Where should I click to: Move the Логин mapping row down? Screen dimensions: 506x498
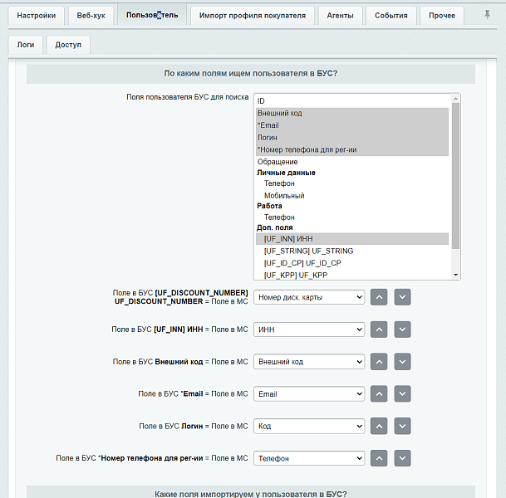click(x=403, y=426)
